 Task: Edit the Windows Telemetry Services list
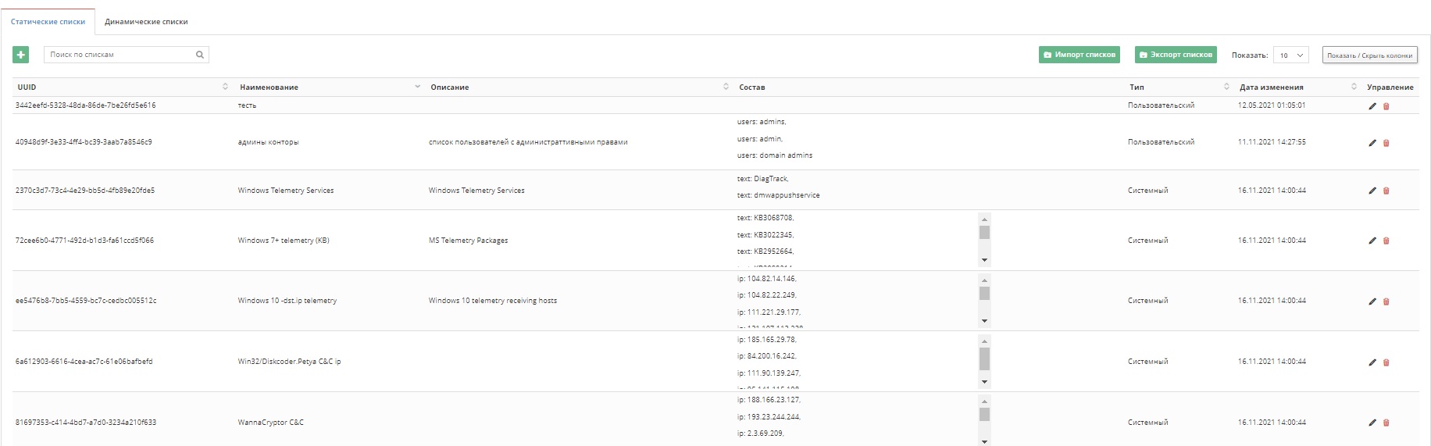(x=1372, y=191)
